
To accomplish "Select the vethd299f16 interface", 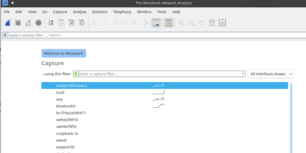I will (165, 120).
